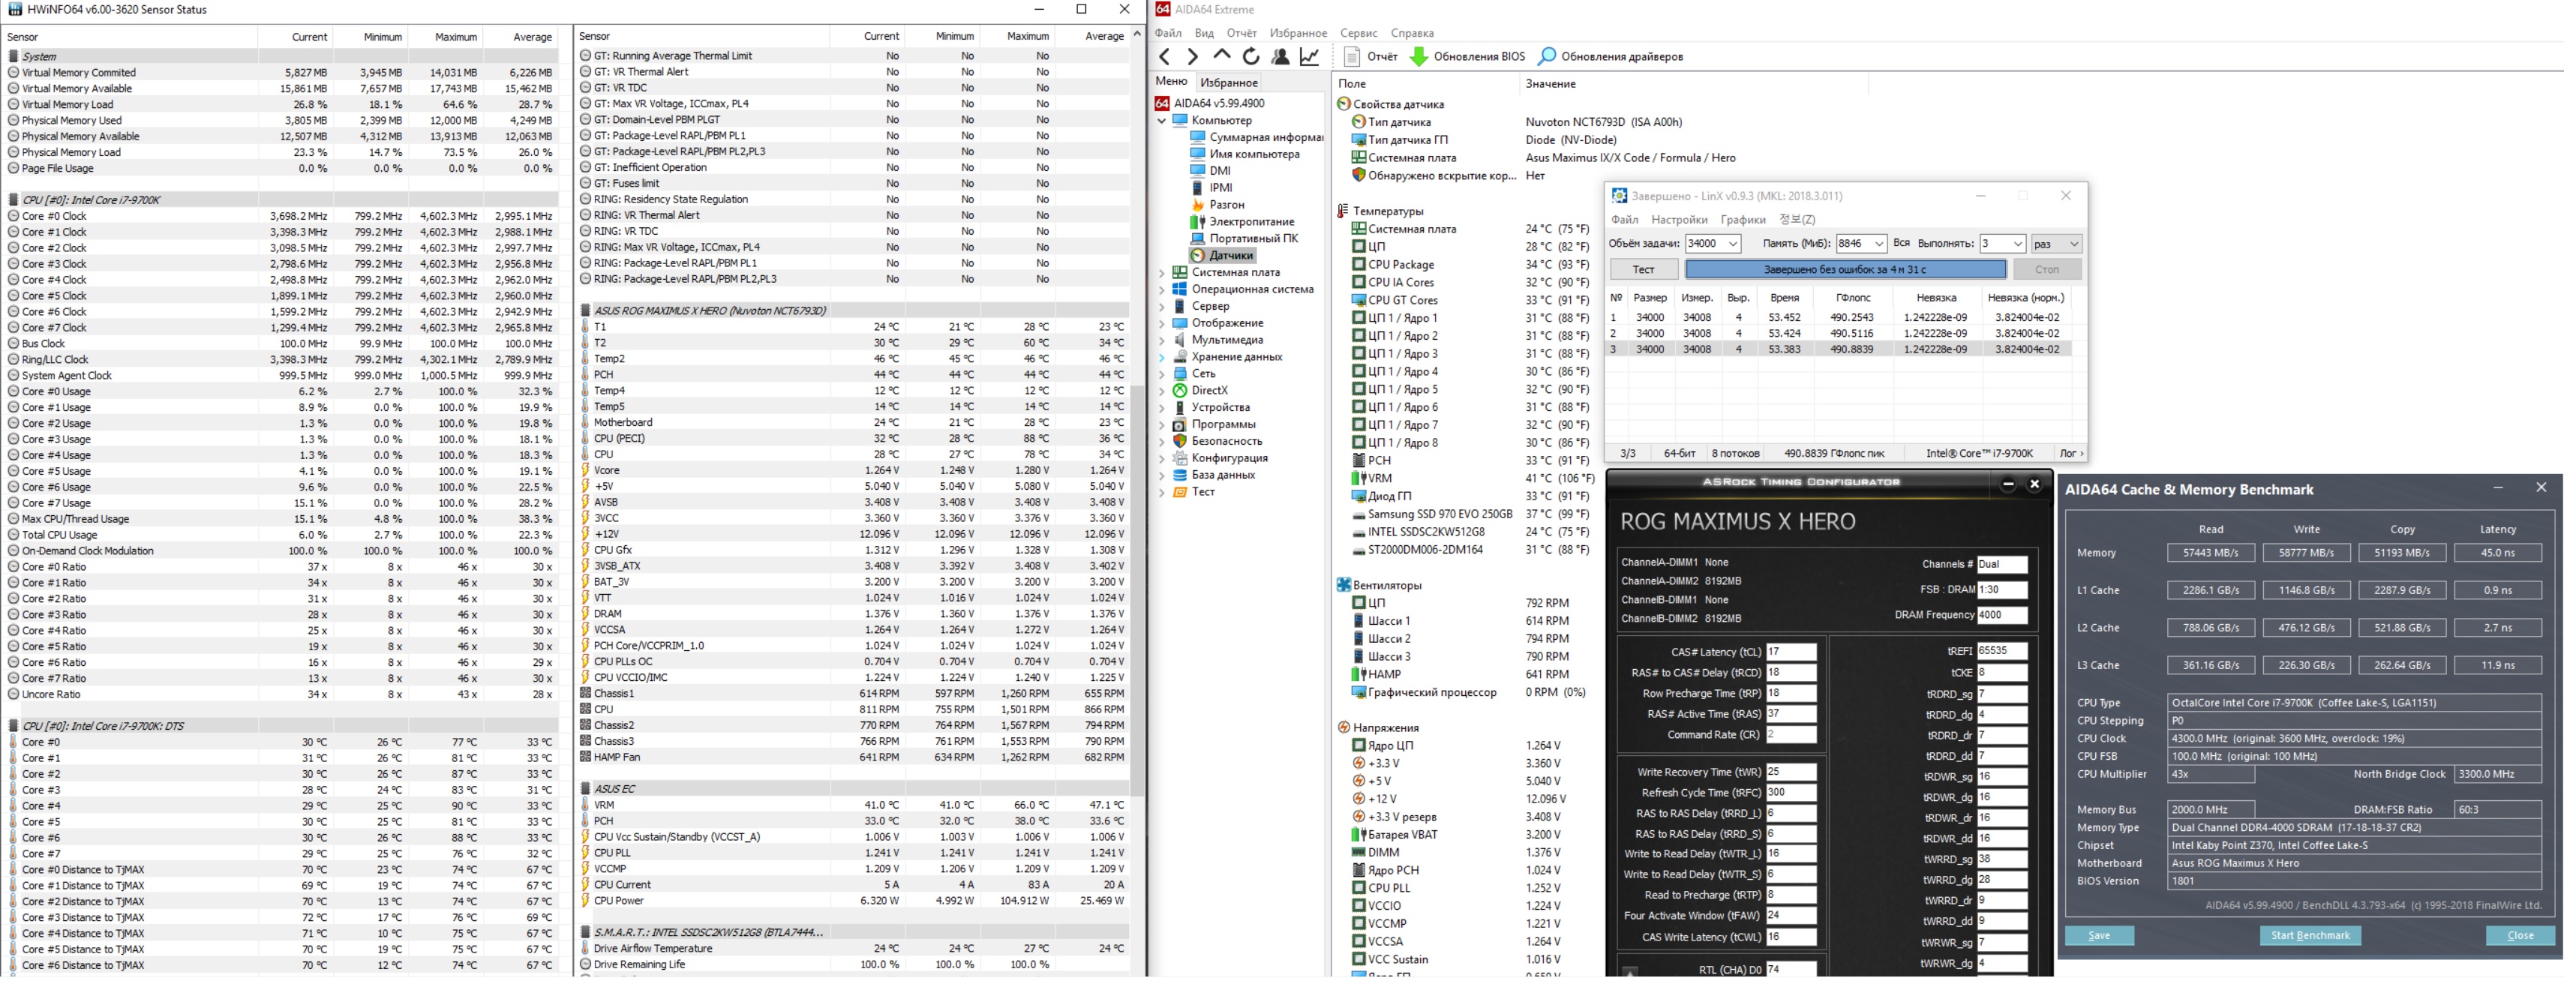The image size is (2576, 990).
Task: Expand the Системная плата tree node
Action: point(1162,273)
